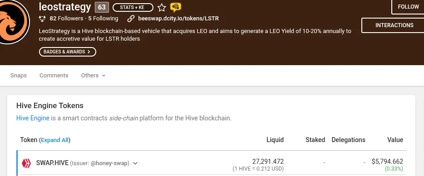This screenshot has width=424, height=176.
Task: Click the reputation badge 63
Action: coord(102,7)
